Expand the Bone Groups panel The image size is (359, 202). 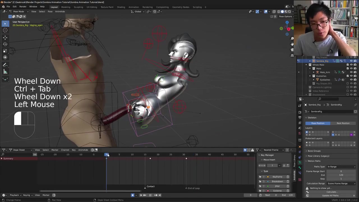point(314,151)
